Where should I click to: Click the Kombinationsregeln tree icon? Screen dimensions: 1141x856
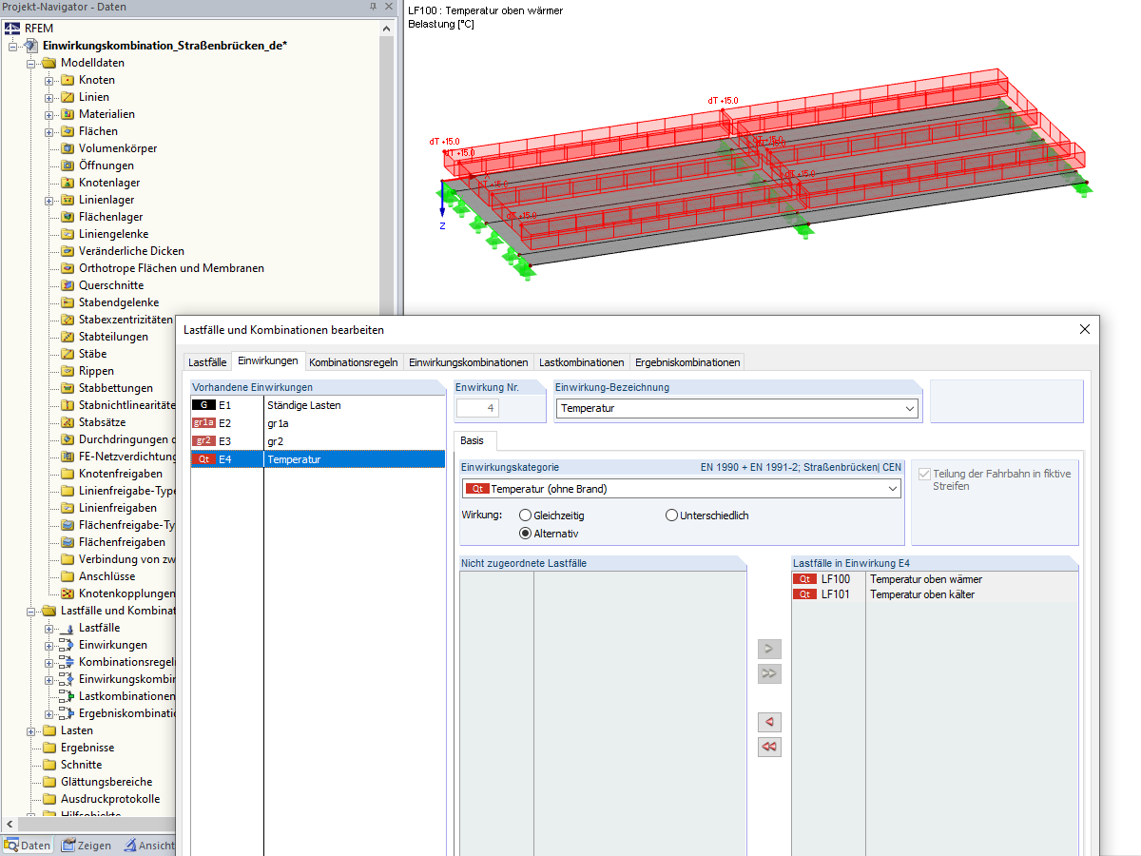[67, 662]
